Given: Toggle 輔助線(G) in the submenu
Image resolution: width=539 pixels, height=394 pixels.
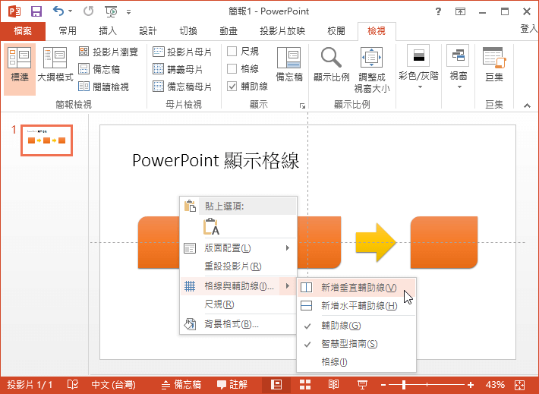Looking at the screenshot, I should tap(356, 326).
